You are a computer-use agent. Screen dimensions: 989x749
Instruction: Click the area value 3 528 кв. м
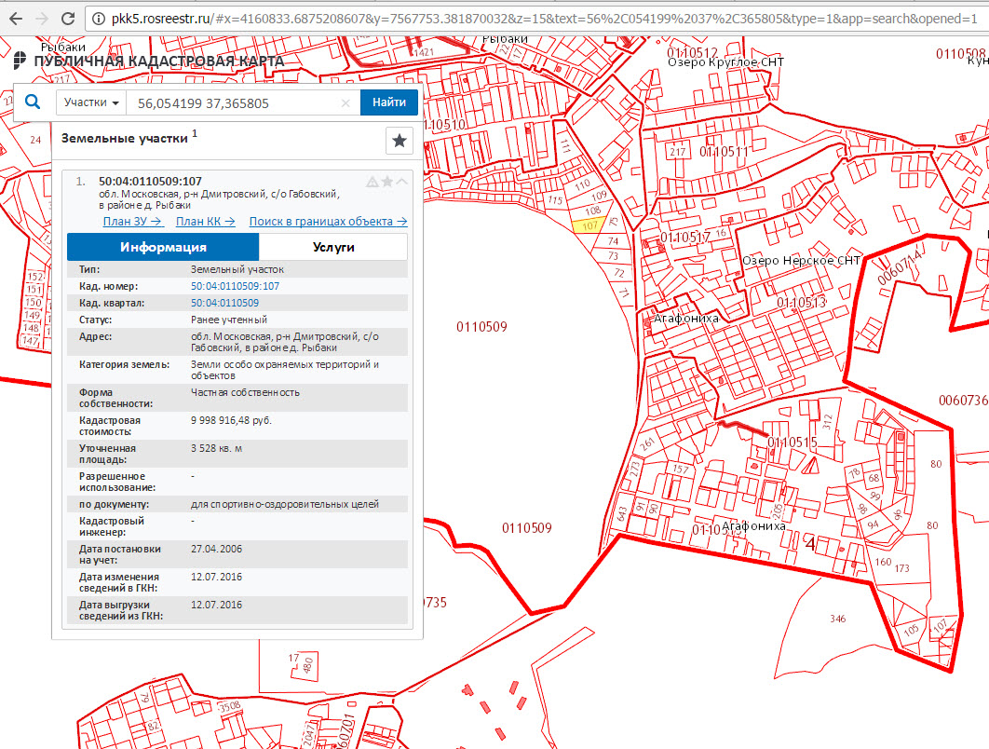click(x=216, y=449)
